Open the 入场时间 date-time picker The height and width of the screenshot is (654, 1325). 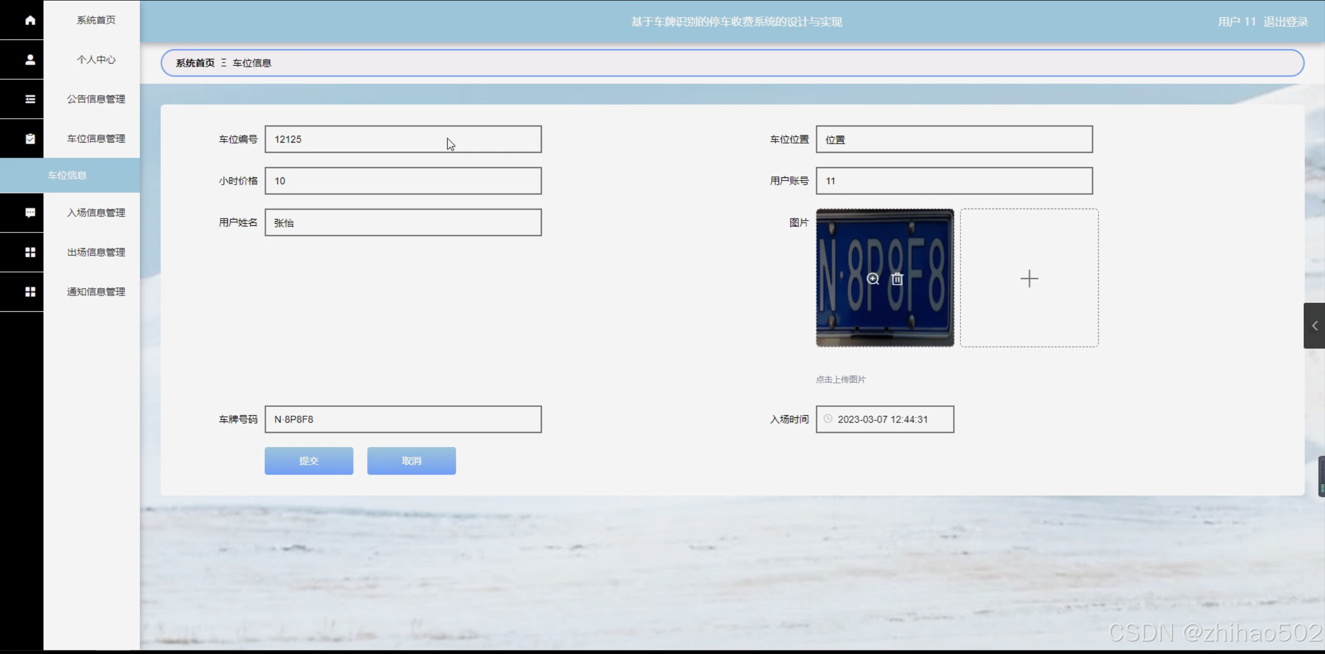[x=885, y=419]
